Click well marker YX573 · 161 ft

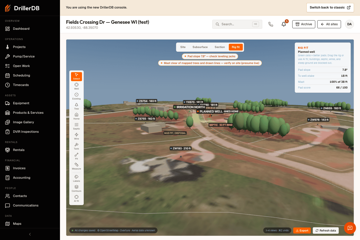point(193,102)
